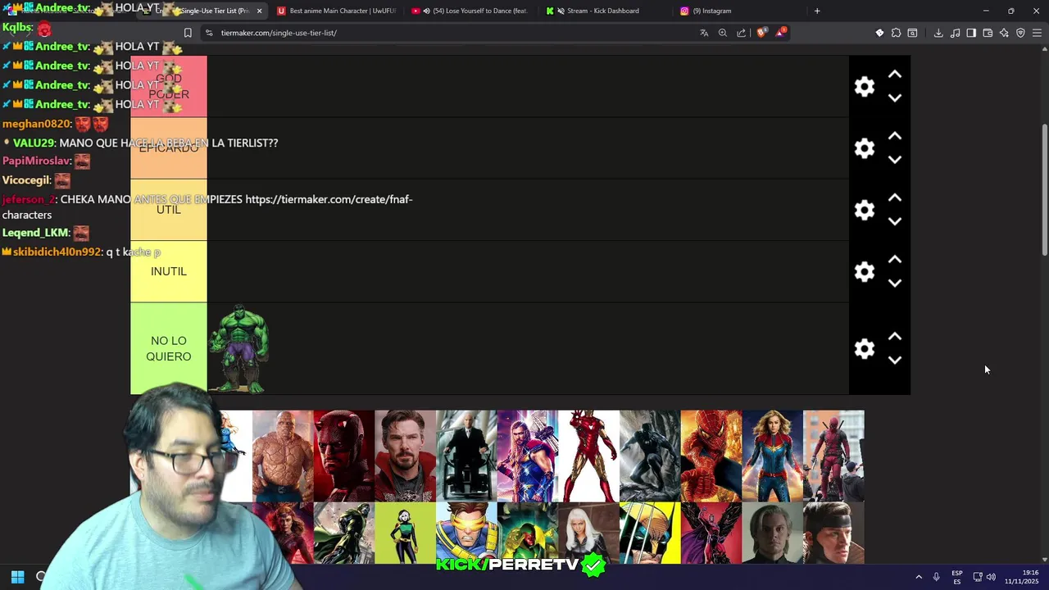This screenshot has height=590, width=1049.
Task: Move NO LO QUIERO tier down with arrow
Action: [x=895, y=360]
